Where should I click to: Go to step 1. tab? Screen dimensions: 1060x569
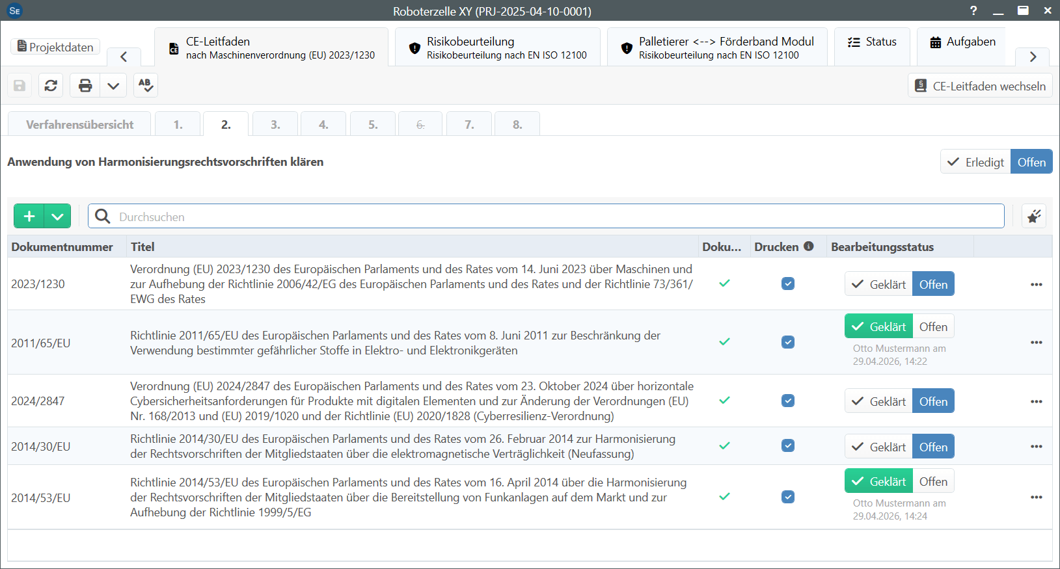click(x=178, y=124)
